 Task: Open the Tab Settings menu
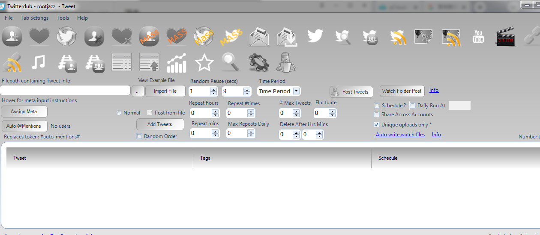click(x=35, y=18)
